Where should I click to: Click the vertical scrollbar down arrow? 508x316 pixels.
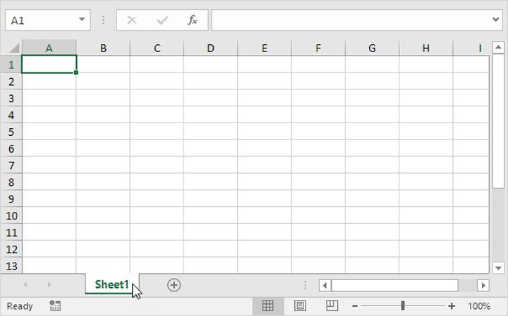[x=498, y=267]
